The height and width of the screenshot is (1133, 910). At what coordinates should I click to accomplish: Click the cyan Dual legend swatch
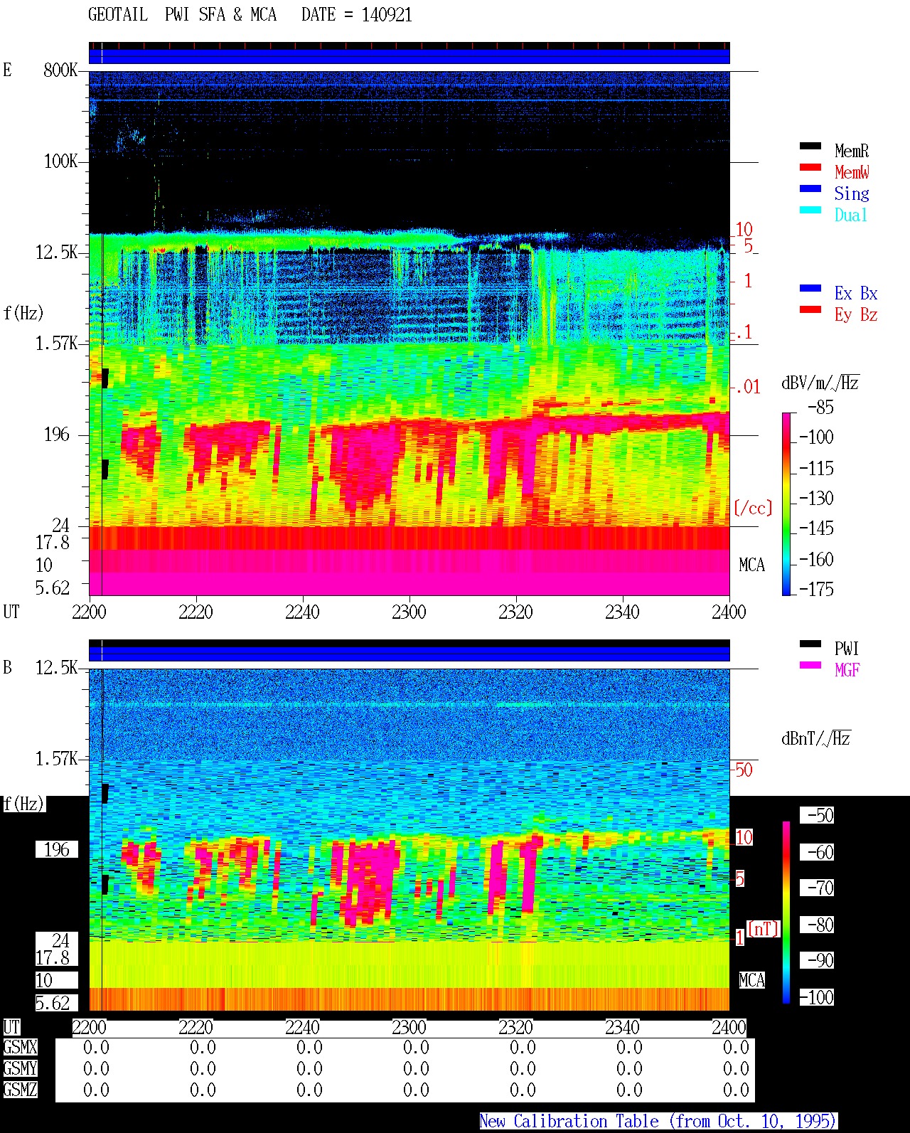click(810, 210)
